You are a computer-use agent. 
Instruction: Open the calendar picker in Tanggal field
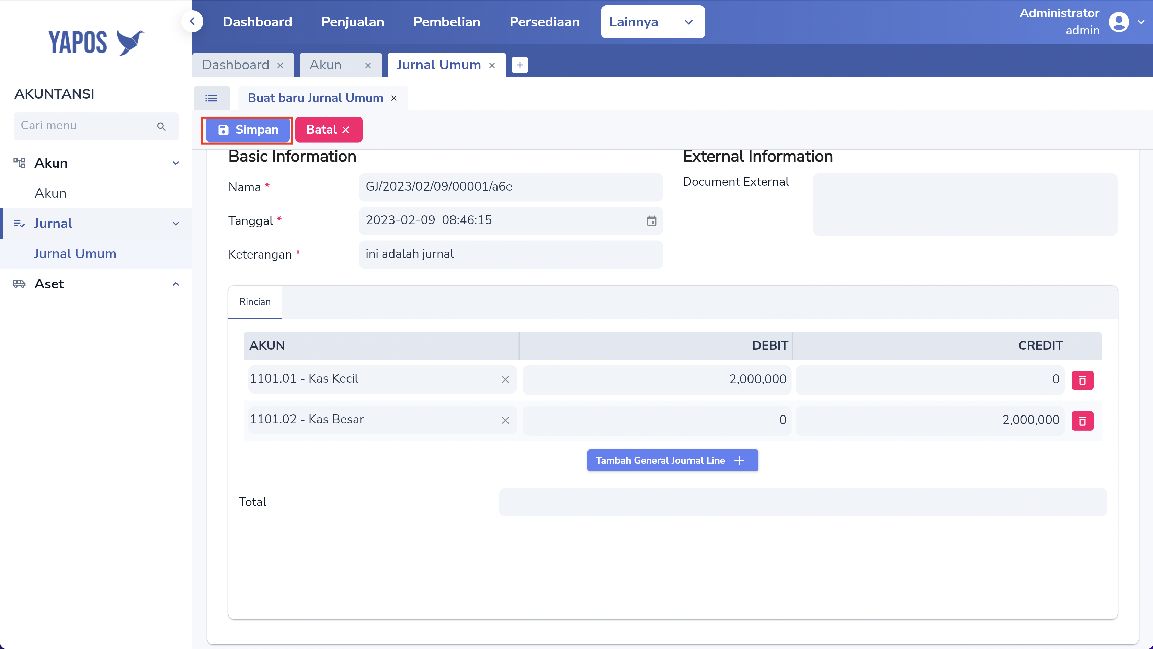click(651, 221)
